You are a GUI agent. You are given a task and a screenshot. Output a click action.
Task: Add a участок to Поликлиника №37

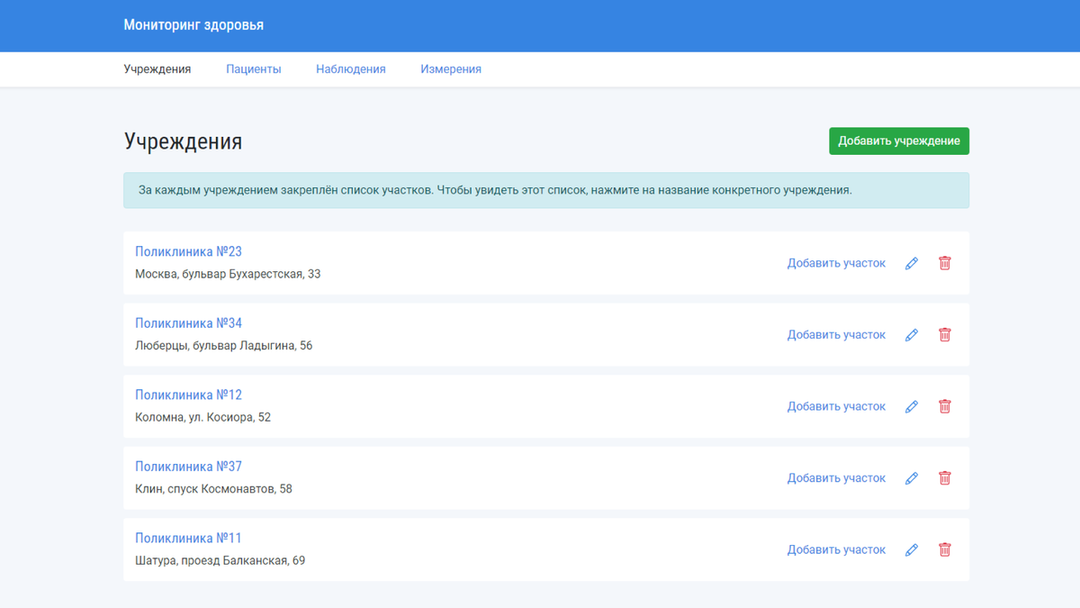(x=836, y=478)
